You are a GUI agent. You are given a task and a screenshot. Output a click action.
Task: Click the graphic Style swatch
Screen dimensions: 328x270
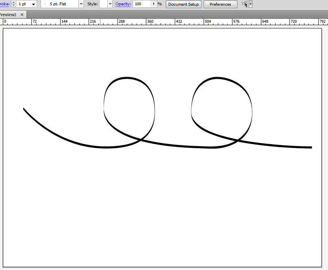pyautogui.click(x=104, y=4)
